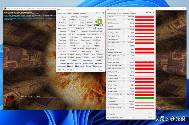Switch to Advanced tab in Graphics Card window
The height and width of the screenshot is (125, 189).
coord(76,13)
